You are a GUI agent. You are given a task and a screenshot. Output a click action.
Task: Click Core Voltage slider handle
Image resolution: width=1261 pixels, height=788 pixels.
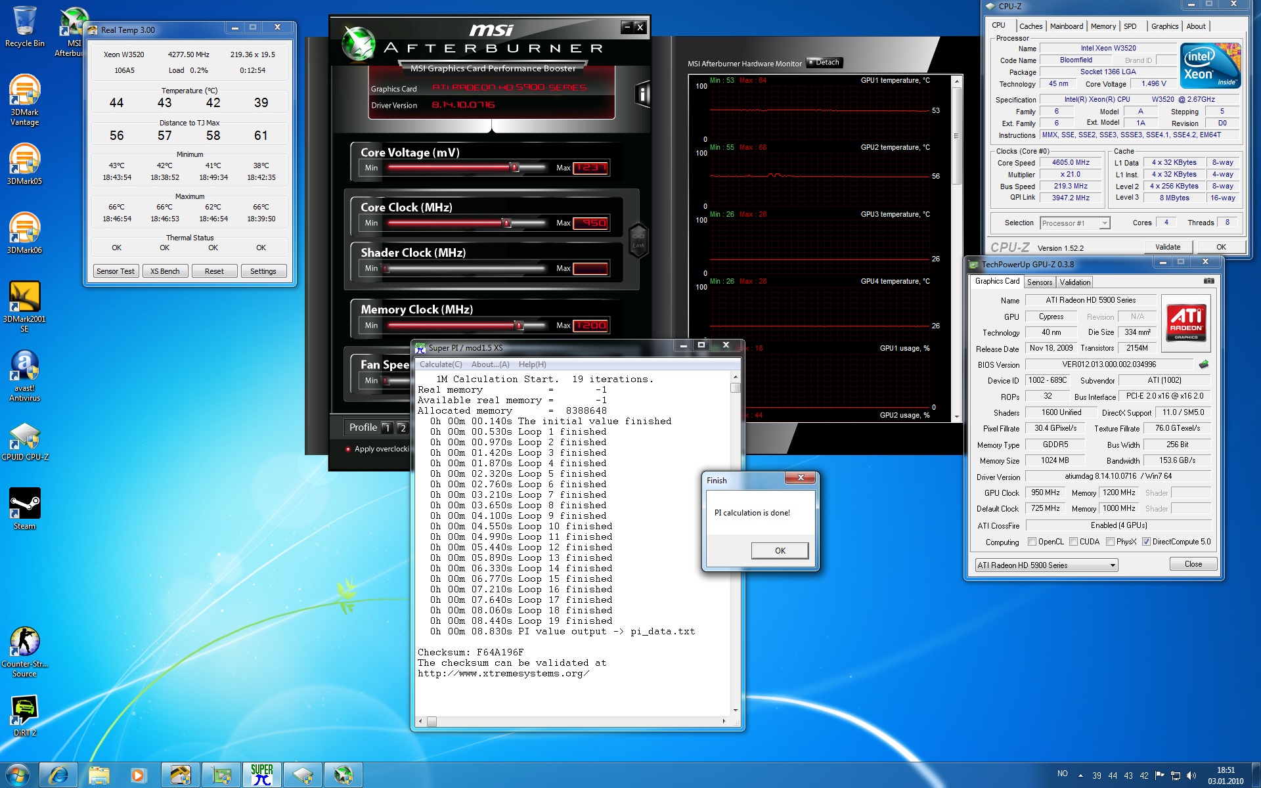tap(515, 167)
